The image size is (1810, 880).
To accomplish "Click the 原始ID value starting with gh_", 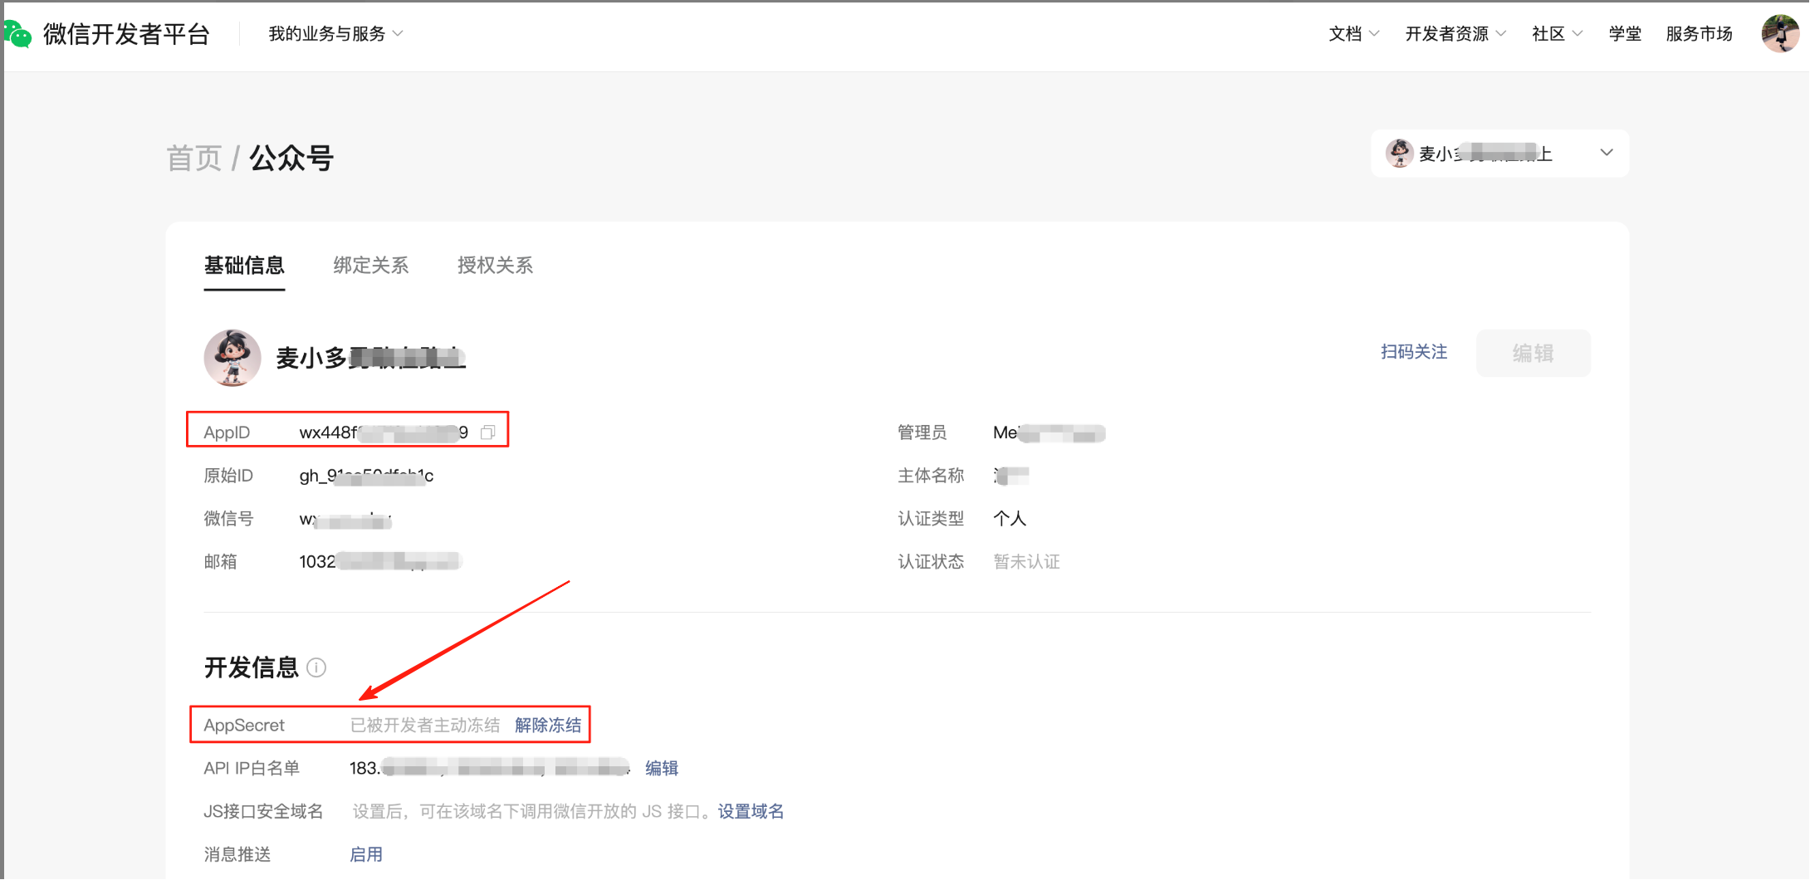I will click(x=366, y=476).
